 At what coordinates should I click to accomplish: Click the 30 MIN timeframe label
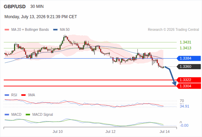(x=37, y=7)
